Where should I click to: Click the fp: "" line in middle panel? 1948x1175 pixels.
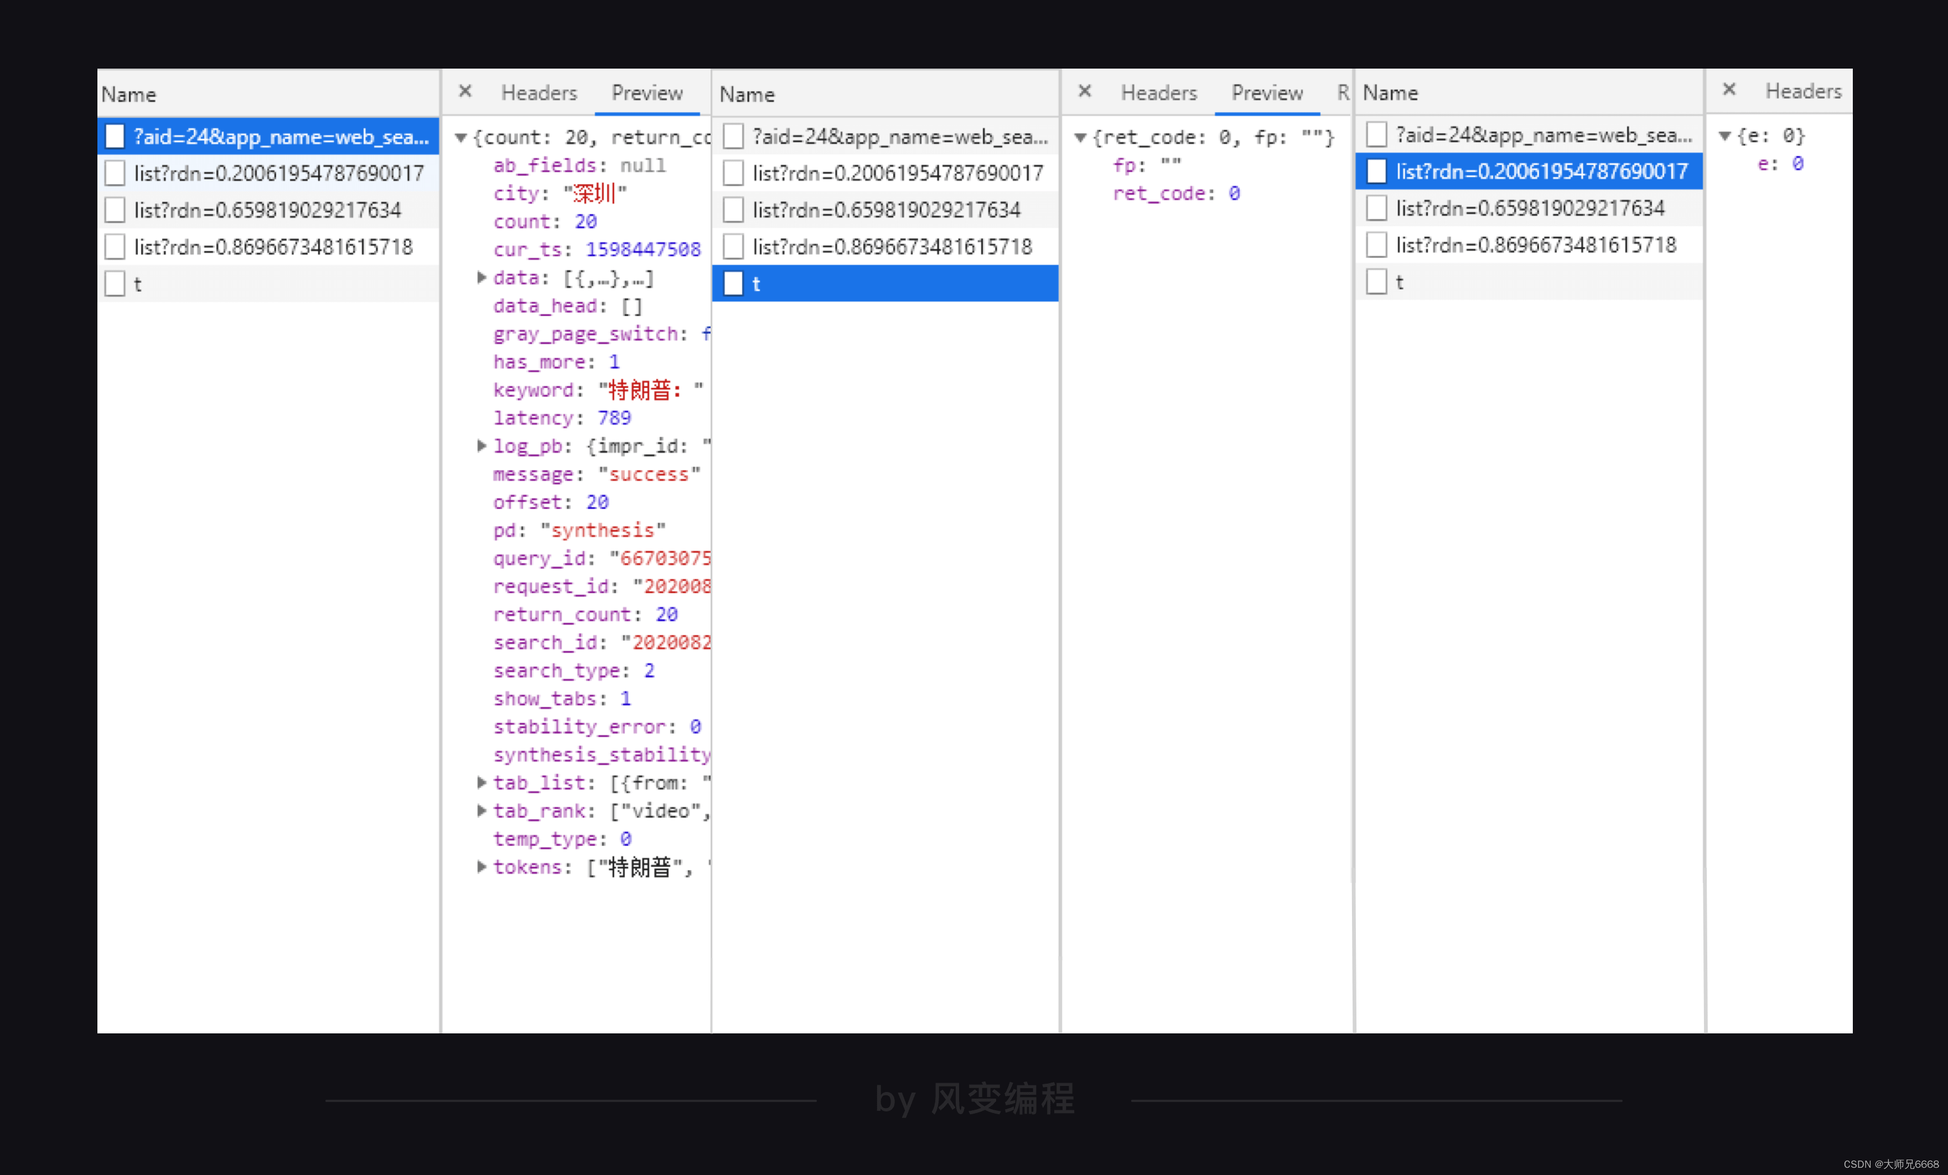click(1147, 165)
